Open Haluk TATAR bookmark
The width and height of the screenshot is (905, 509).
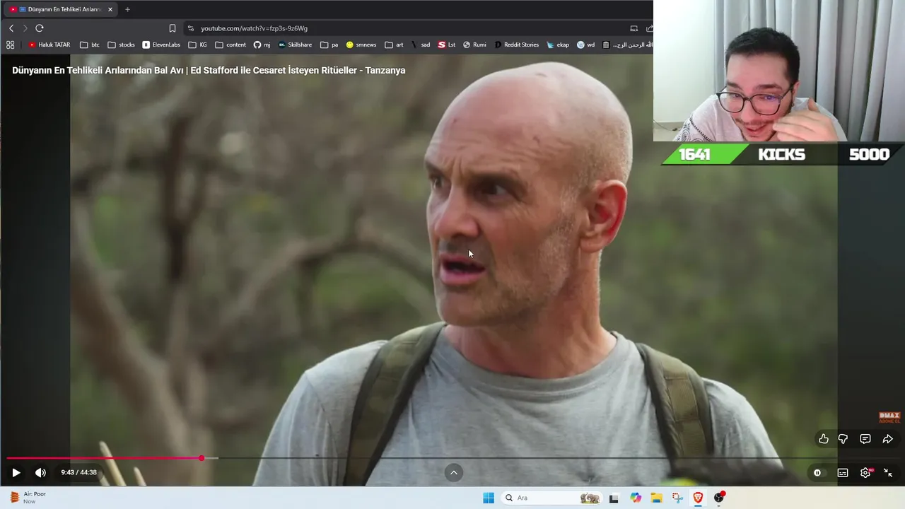pyautogui.click(x=49, y=45)
